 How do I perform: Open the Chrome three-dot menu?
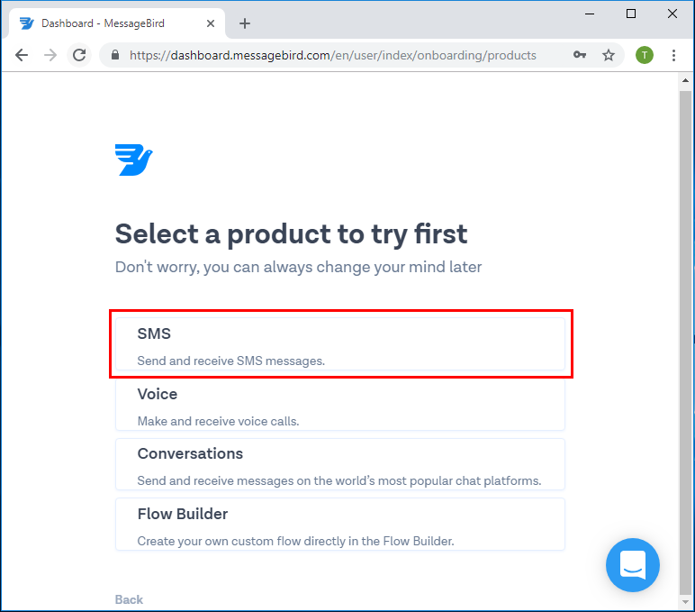tap(673, 55)
